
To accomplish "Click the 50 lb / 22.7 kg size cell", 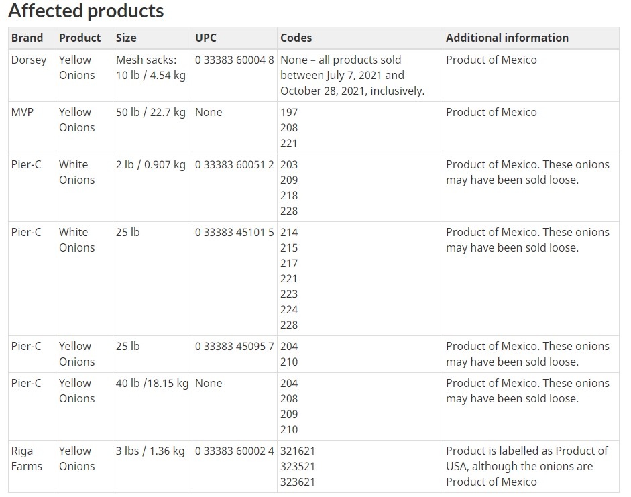I will pyautogui.click(x=150, y=112).
